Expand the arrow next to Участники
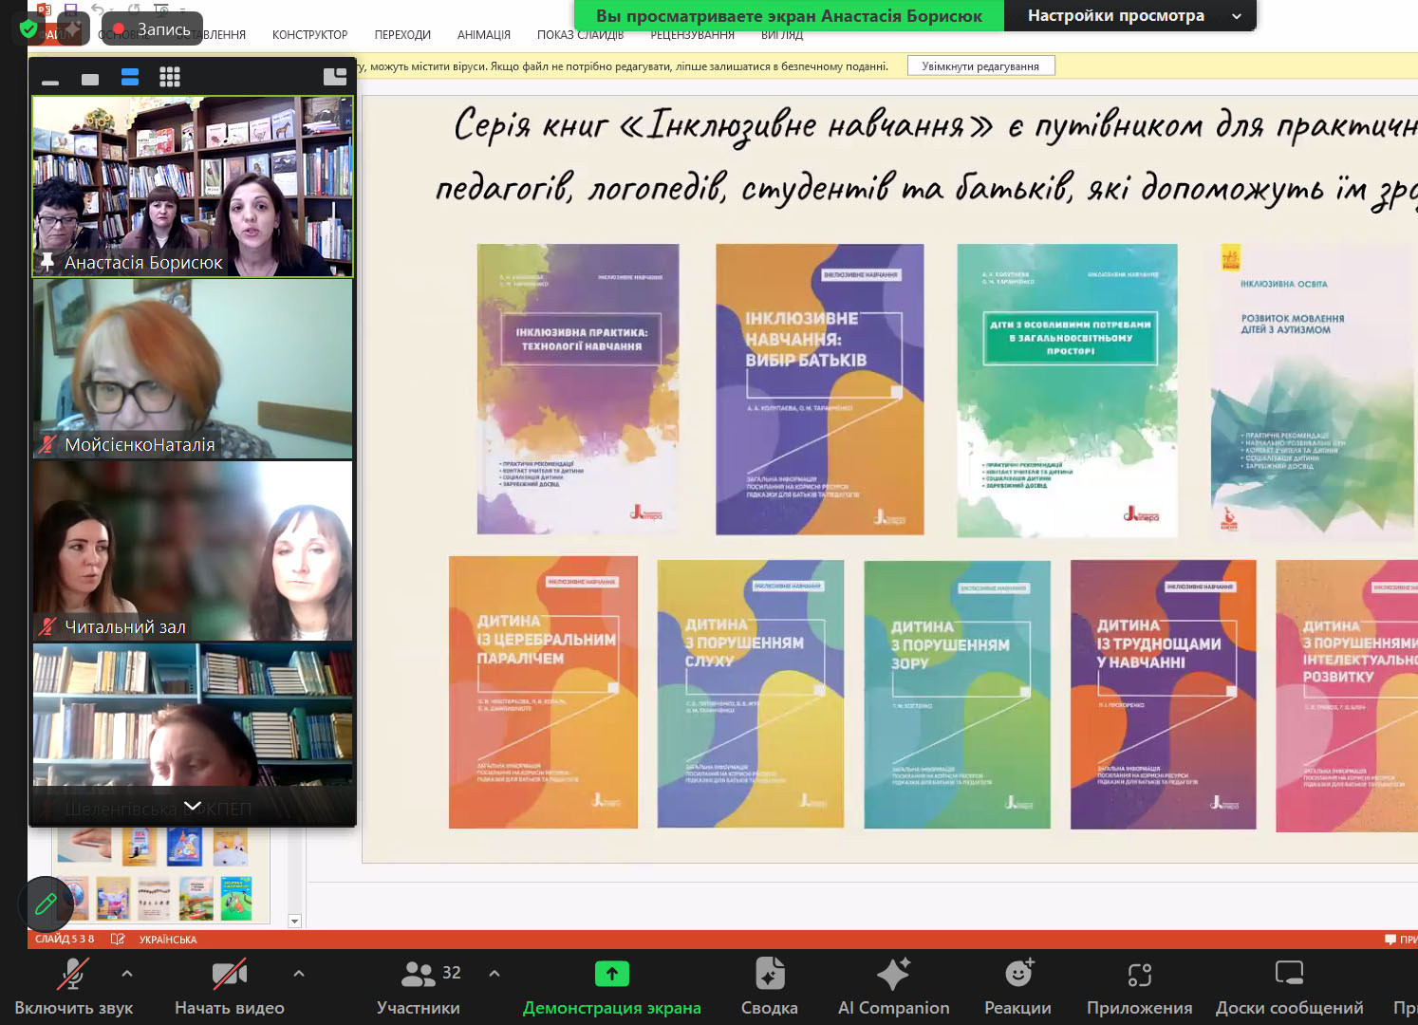The height and width of the screenshot is (1025, 1418). tap(494, 974)
